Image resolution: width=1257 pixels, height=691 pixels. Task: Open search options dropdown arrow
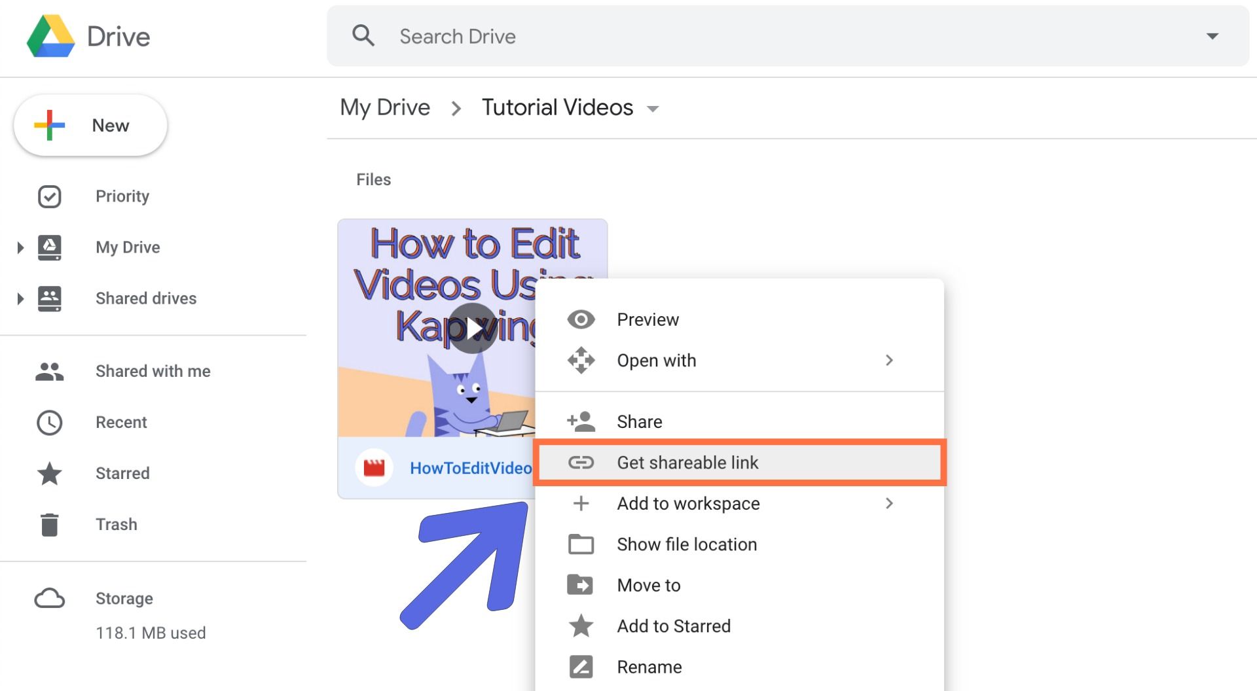coord(1212,37)
